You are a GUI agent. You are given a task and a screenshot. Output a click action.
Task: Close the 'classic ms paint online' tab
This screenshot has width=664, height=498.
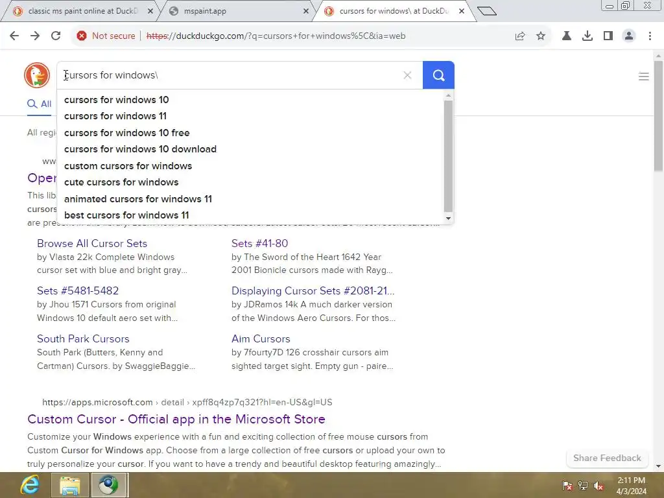point(150,12)
